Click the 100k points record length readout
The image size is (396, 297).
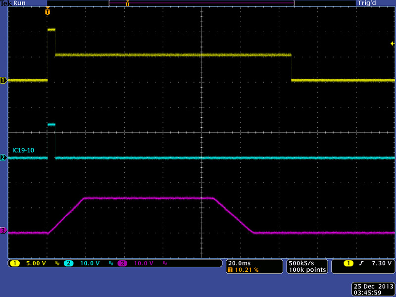(307, 270)
